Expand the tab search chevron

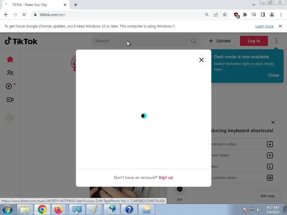point(253,5)
